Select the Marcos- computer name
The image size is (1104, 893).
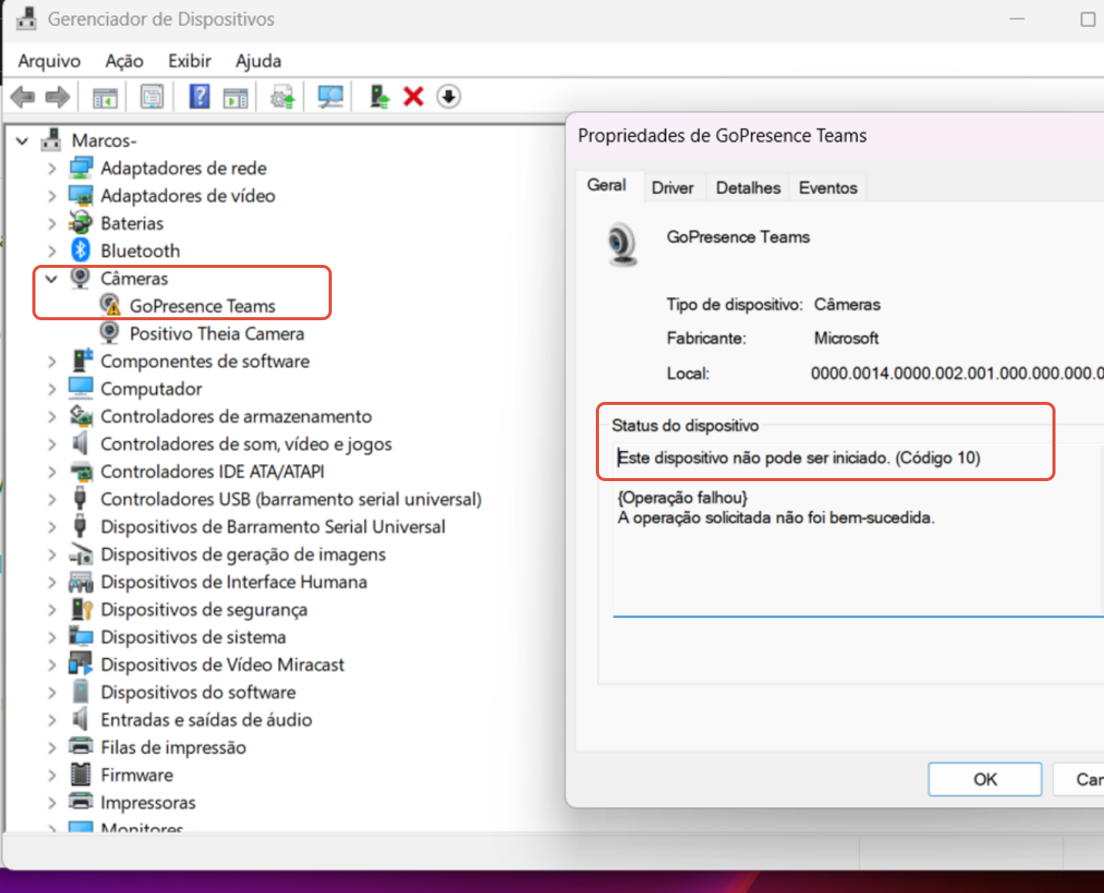104,140
